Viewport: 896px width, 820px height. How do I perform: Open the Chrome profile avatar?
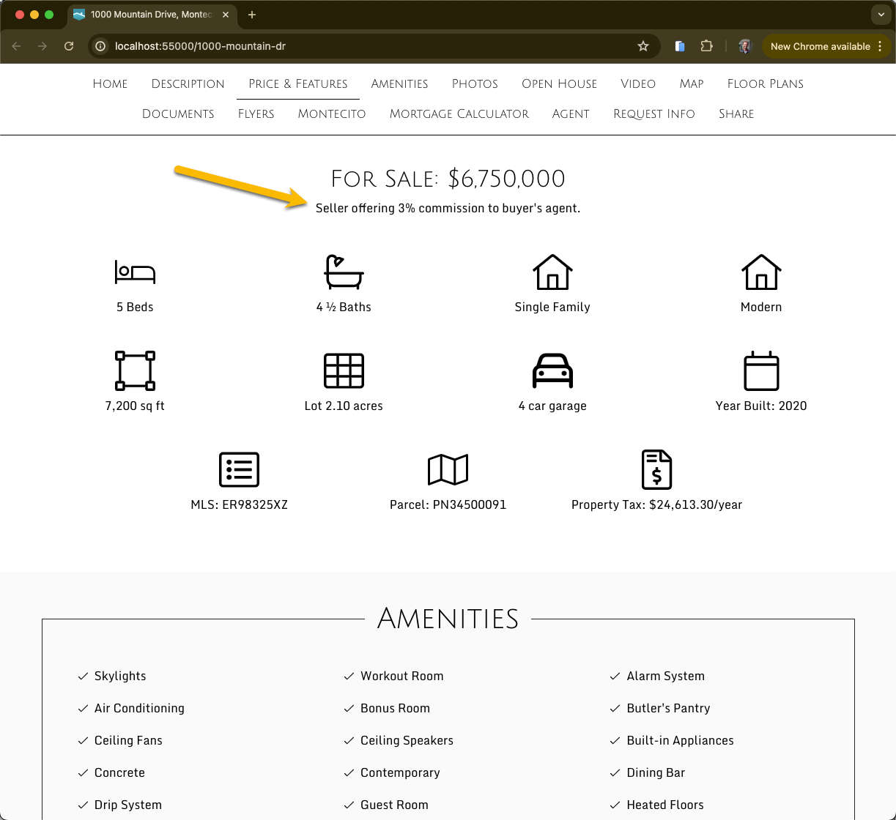[x=745, y=46]
